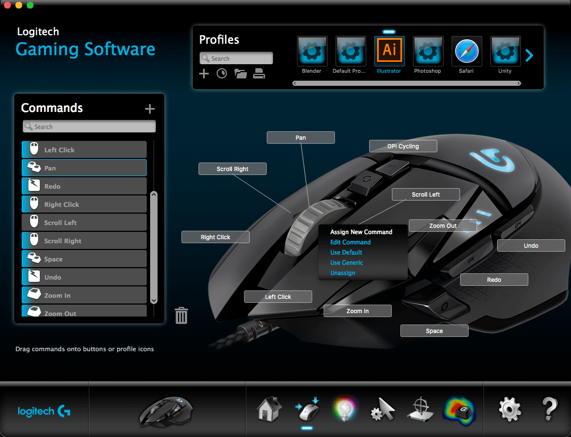Image resolution: width=571 pixels, height=437 pixels.
Task: View the heat map analysis icon
Action: click(x=458, y=409)
